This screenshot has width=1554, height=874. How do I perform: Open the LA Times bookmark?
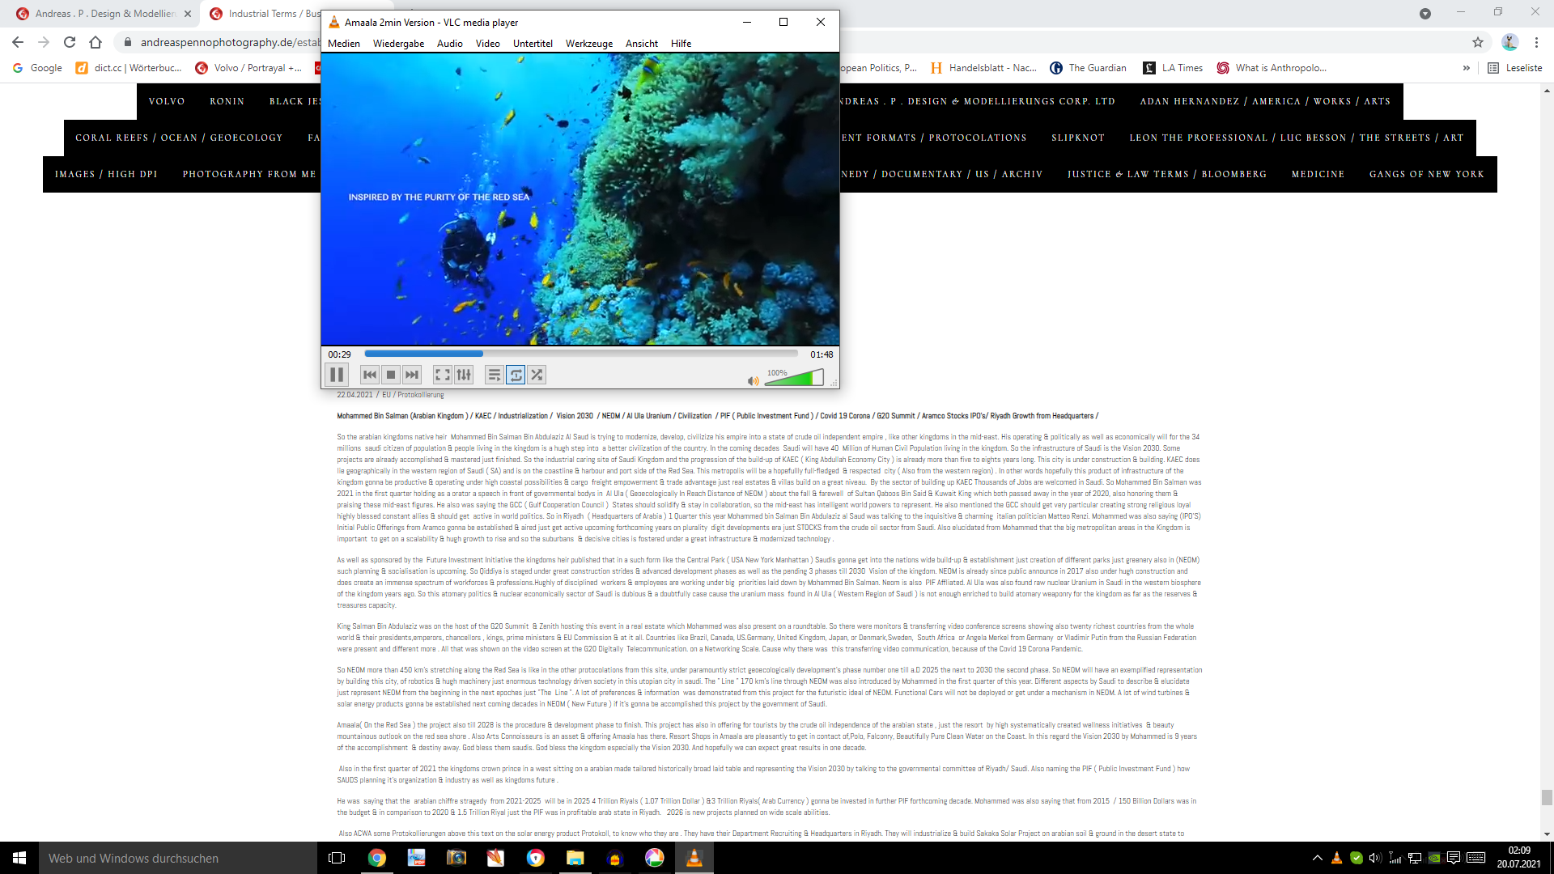[1173, 68]
